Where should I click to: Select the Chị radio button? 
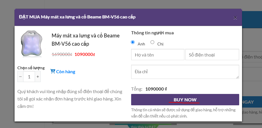[x=152, y=42]
